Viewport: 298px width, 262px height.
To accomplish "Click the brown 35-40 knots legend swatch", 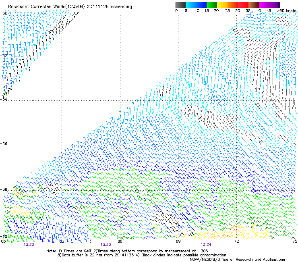I will coord(254,5).
